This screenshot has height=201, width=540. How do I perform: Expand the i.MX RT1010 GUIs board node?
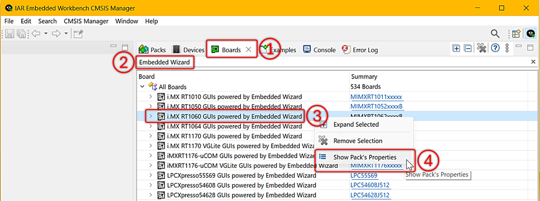click(x=151, y=97)
